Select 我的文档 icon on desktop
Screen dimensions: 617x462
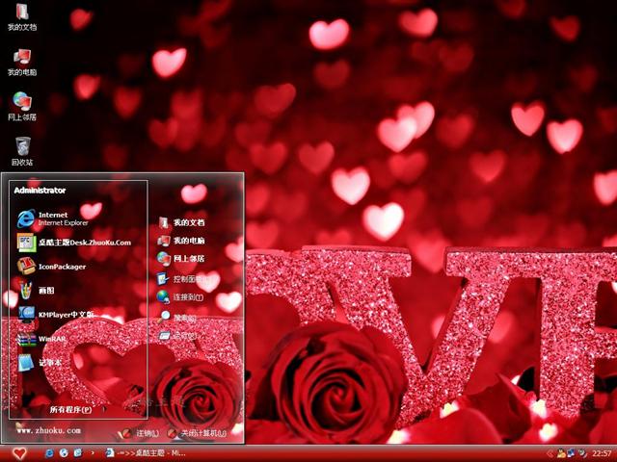coord(22,15)
